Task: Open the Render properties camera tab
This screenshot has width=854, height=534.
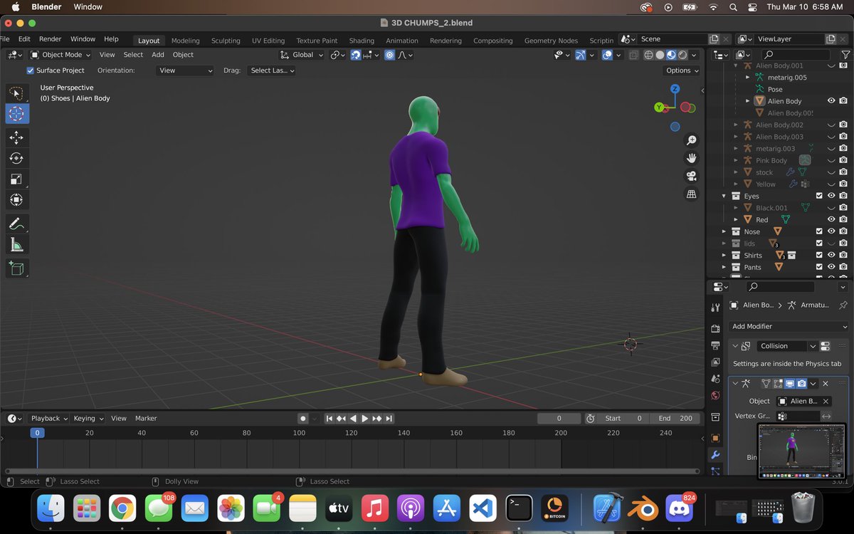Action: tap(715, 329)
